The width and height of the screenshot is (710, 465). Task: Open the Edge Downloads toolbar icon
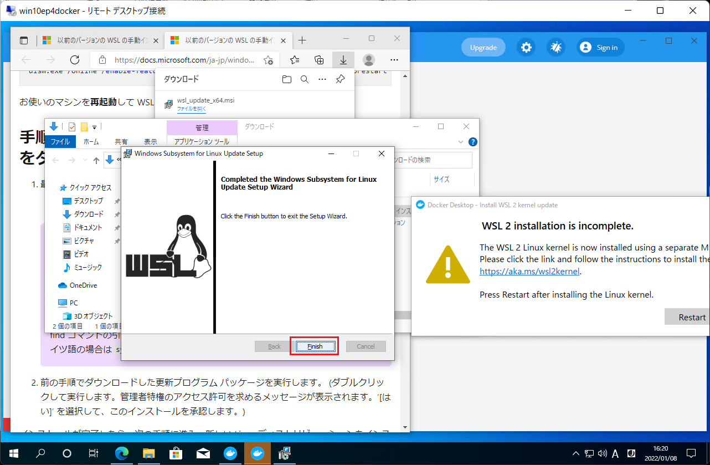point(343,59)
